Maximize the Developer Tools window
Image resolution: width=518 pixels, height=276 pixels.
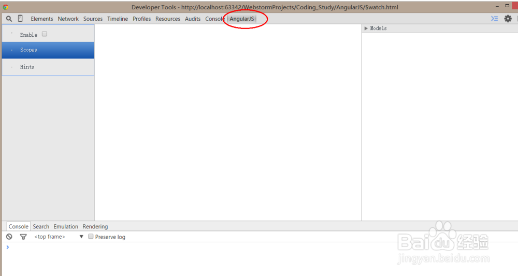click(507, 6)
